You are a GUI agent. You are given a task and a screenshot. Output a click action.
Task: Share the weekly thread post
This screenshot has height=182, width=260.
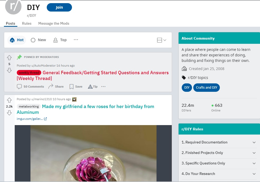click(x=56, y=87)
